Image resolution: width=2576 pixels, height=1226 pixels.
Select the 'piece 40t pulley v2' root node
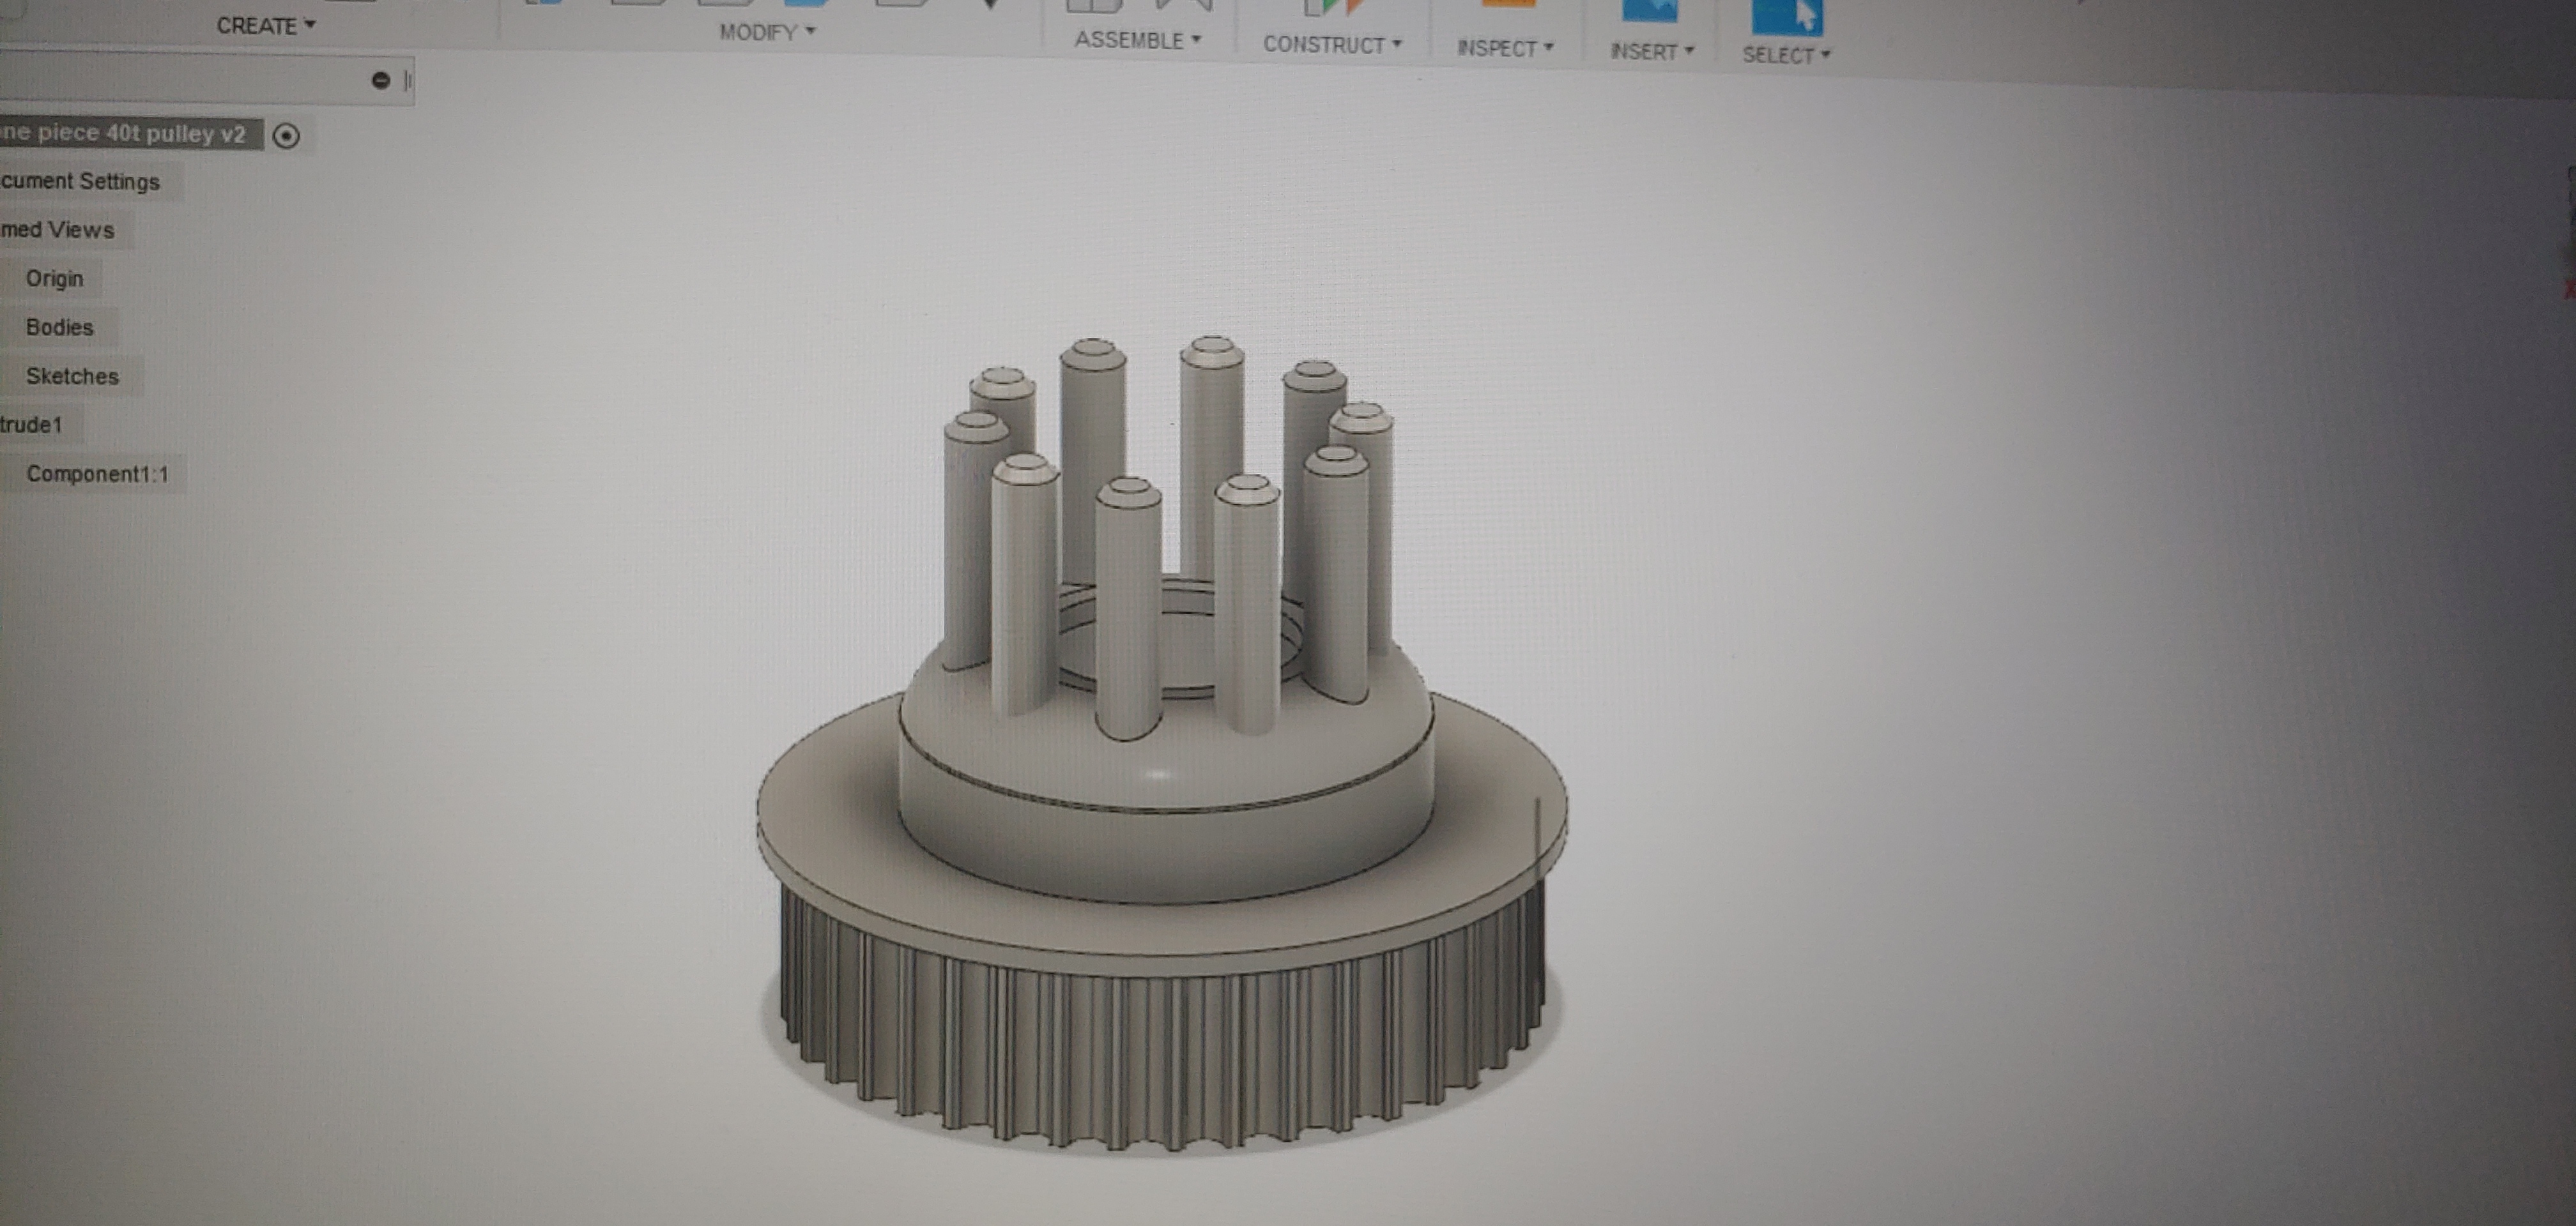(x=125, y=134)
